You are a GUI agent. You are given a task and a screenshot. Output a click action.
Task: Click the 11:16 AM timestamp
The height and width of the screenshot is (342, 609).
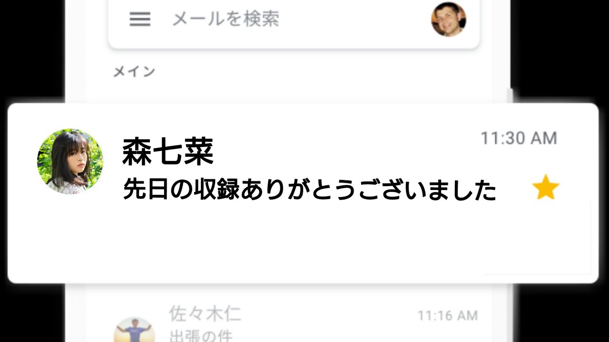(447, 315)
